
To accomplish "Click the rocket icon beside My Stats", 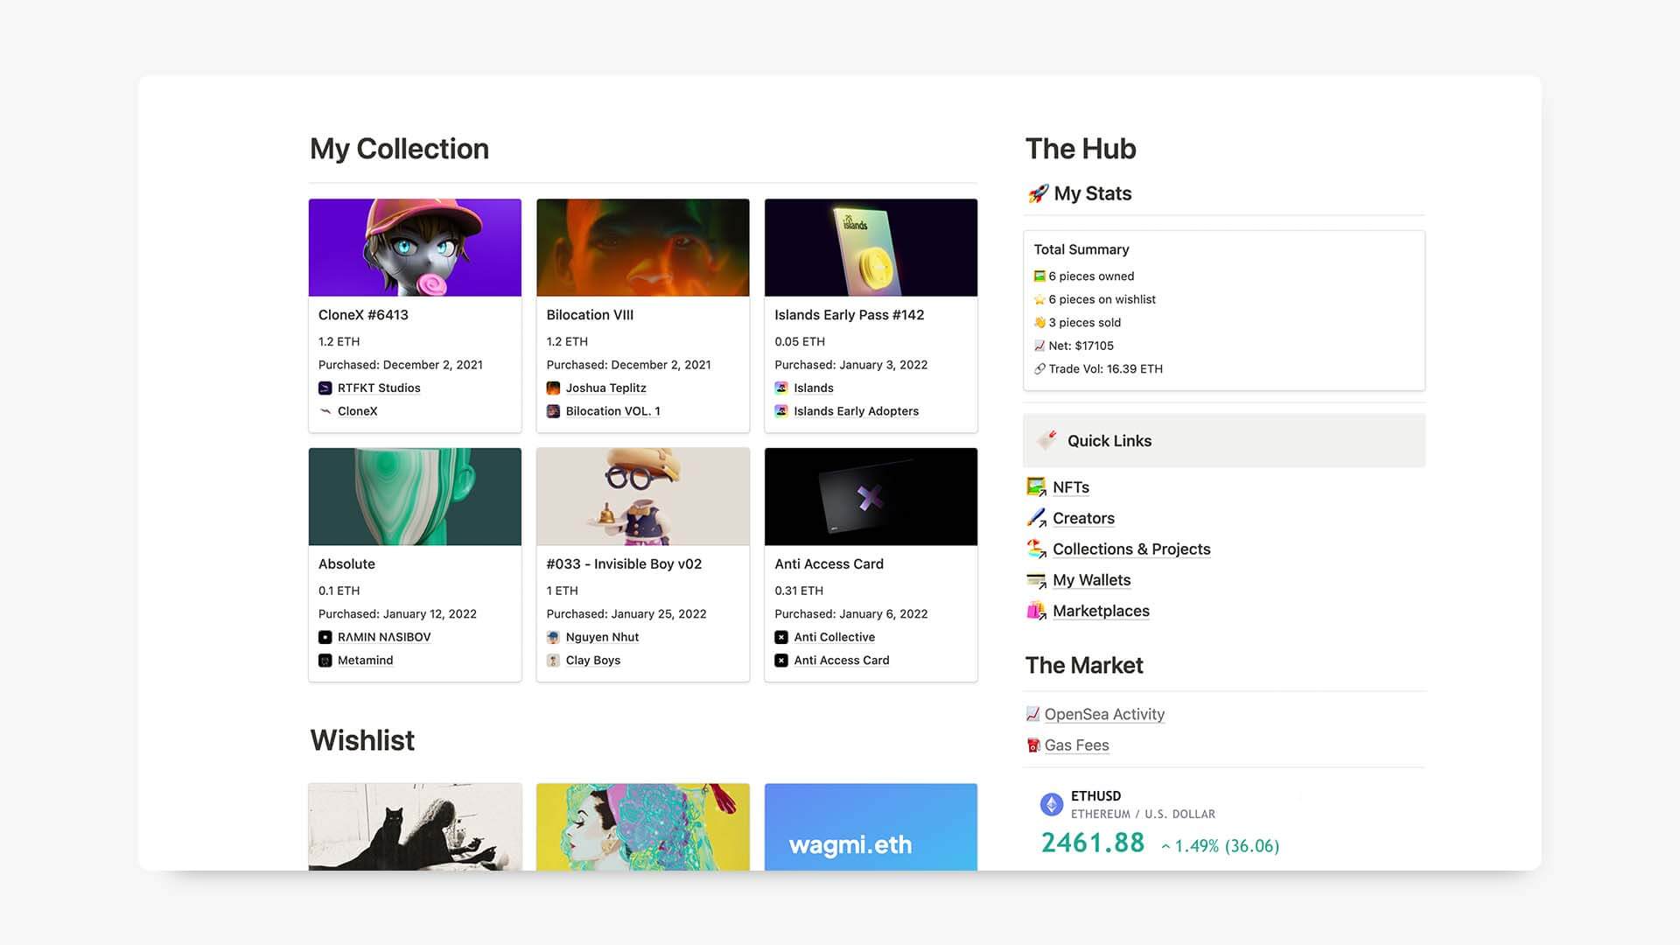I will [x=1037, y=193].
